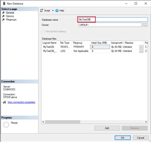The width and height of the screenshot is (151, 142).
Task: Select the MyTestDB_ log logical name cell
Action: pyautogui.click(x=50, y=51)
